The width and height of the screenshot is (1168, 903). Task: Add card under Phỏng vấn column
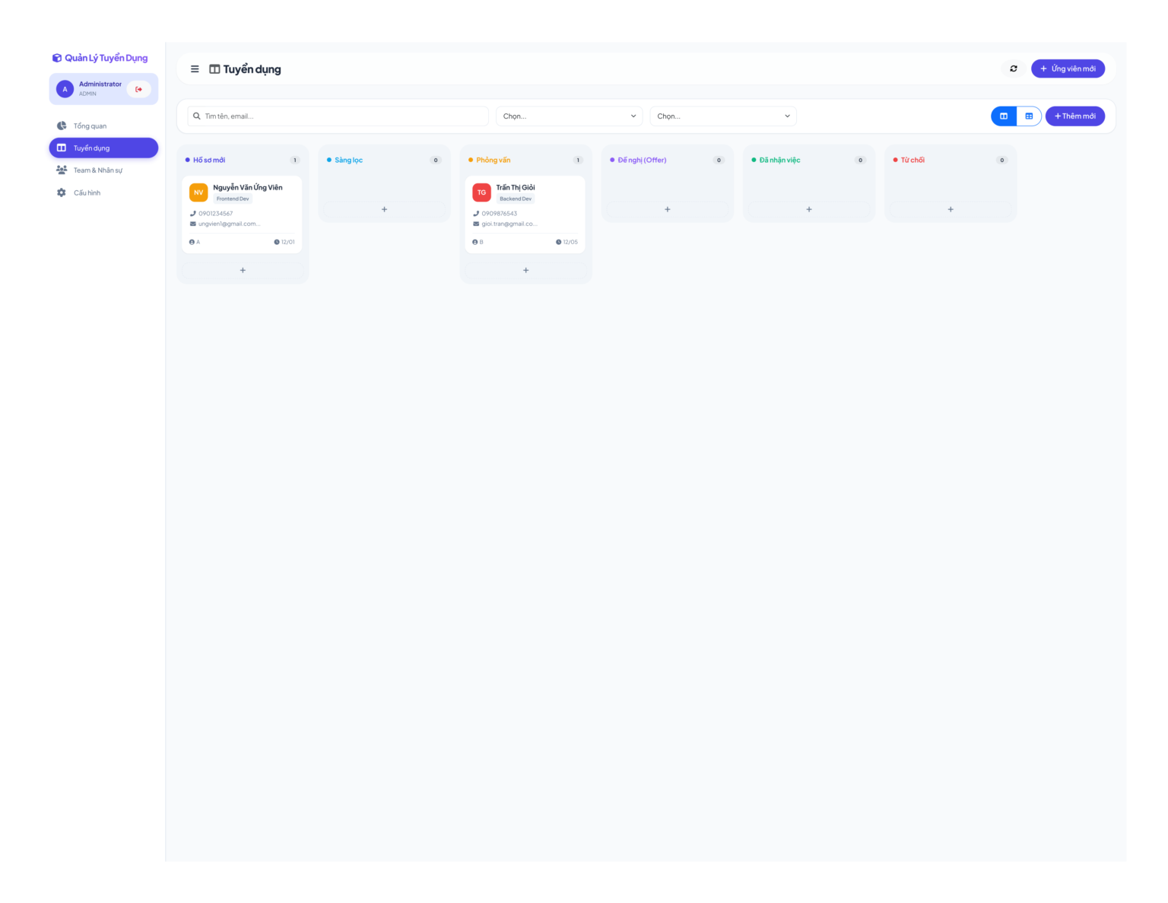[525, 270]
